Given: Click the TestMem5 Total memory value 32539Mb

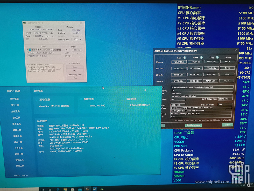Looking at the screenshot, I should coord(76,30).
